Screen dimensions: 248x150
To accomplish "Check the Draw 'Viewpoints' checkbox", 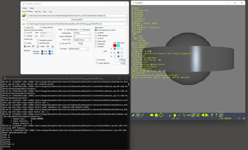I will coord(81,29).
